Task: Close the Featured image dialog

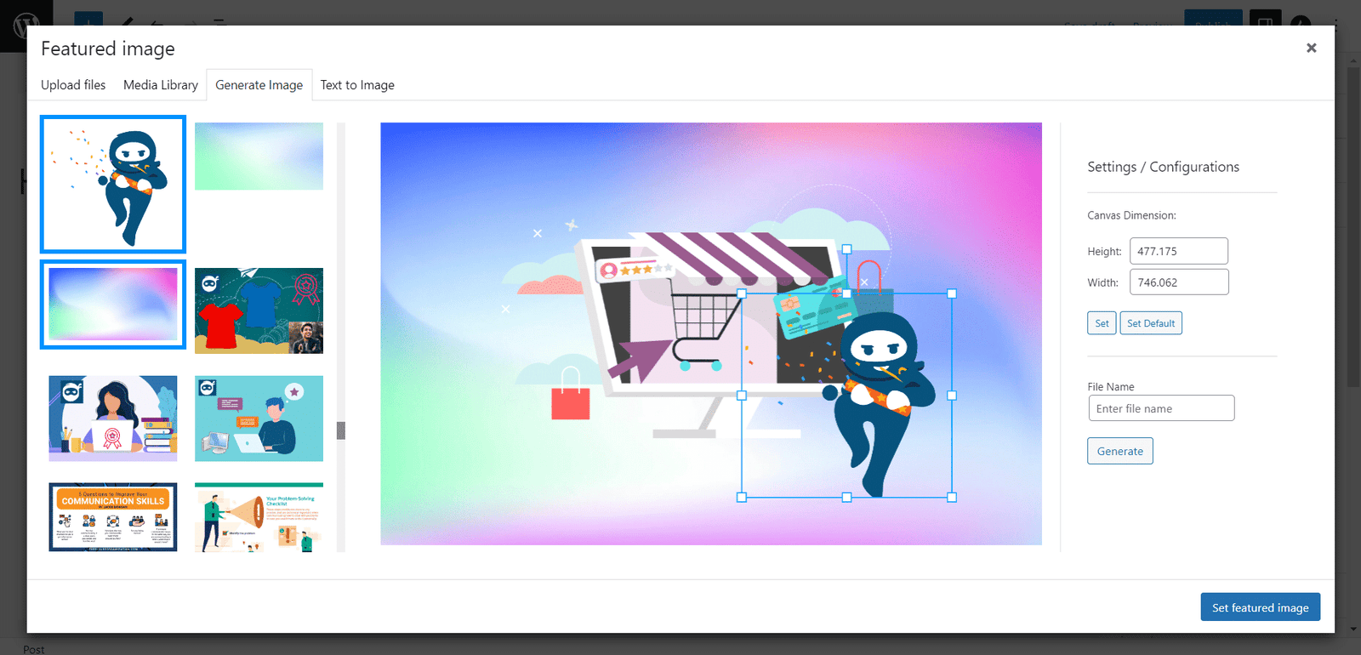Action: pos(1311,48)
